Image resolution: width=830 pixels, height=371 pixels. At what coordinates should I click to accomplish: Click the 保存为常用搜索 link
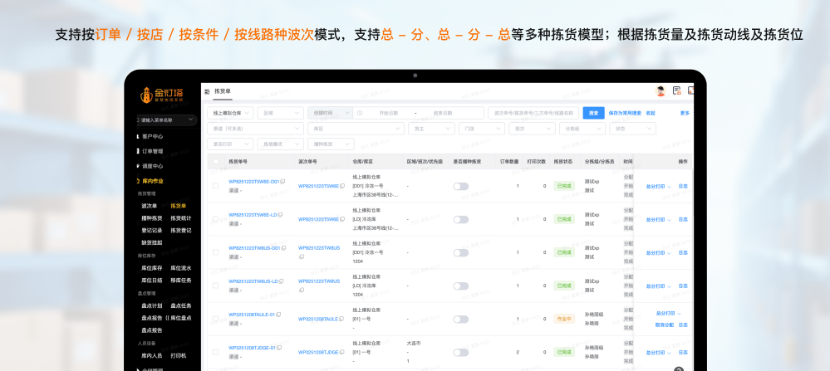(x=625, y=113)
